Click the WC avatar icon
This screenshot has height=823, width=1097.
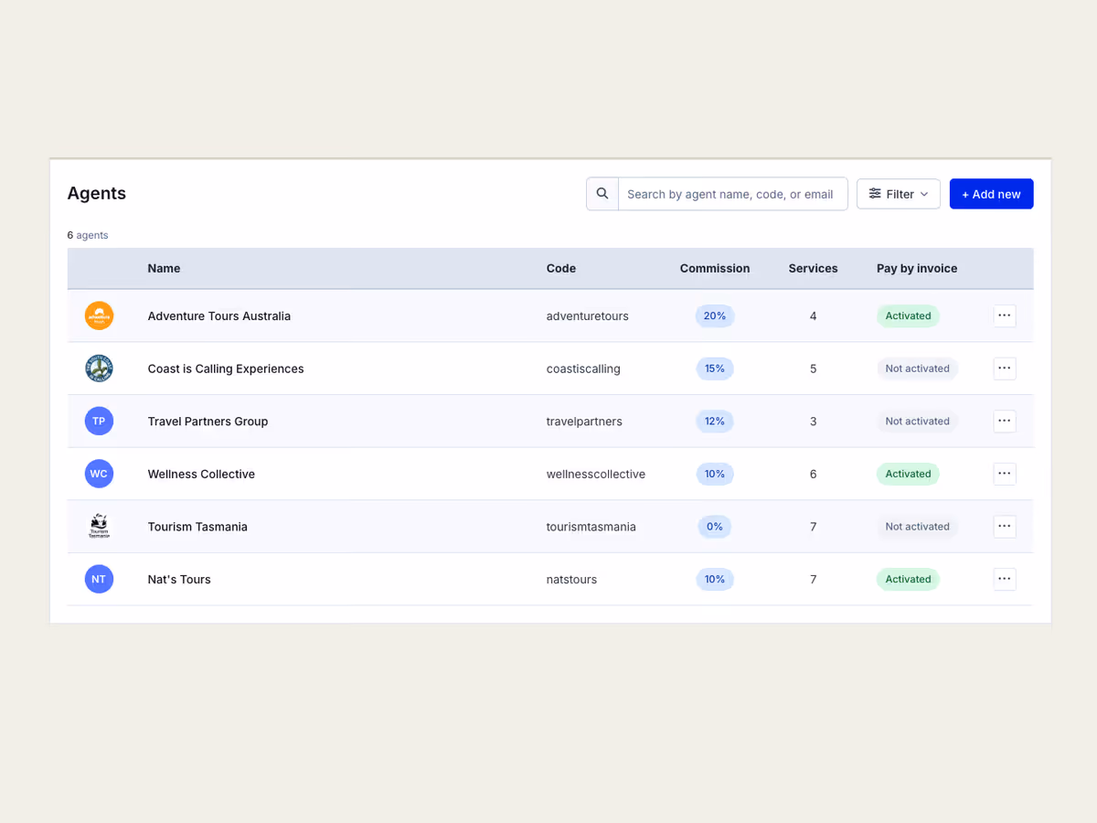click(x=99, y=474)
